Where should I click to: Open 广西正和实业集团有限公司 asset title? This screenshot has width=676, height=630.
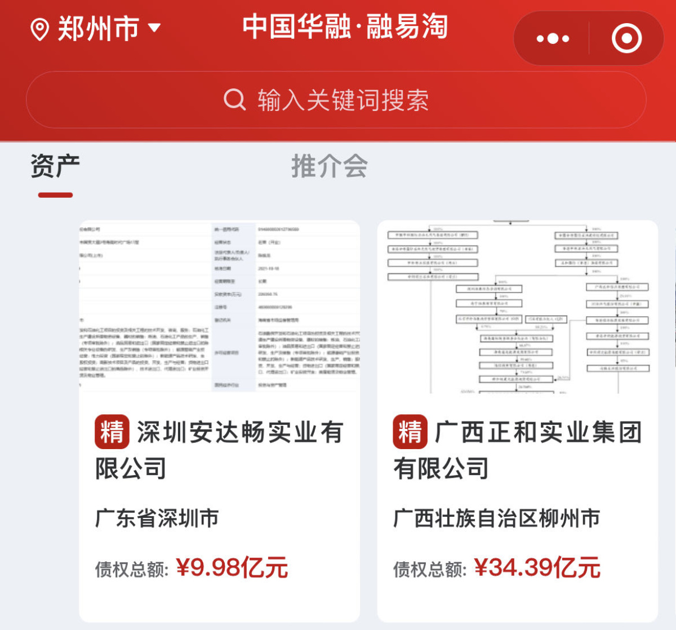(x=518, y=450)
